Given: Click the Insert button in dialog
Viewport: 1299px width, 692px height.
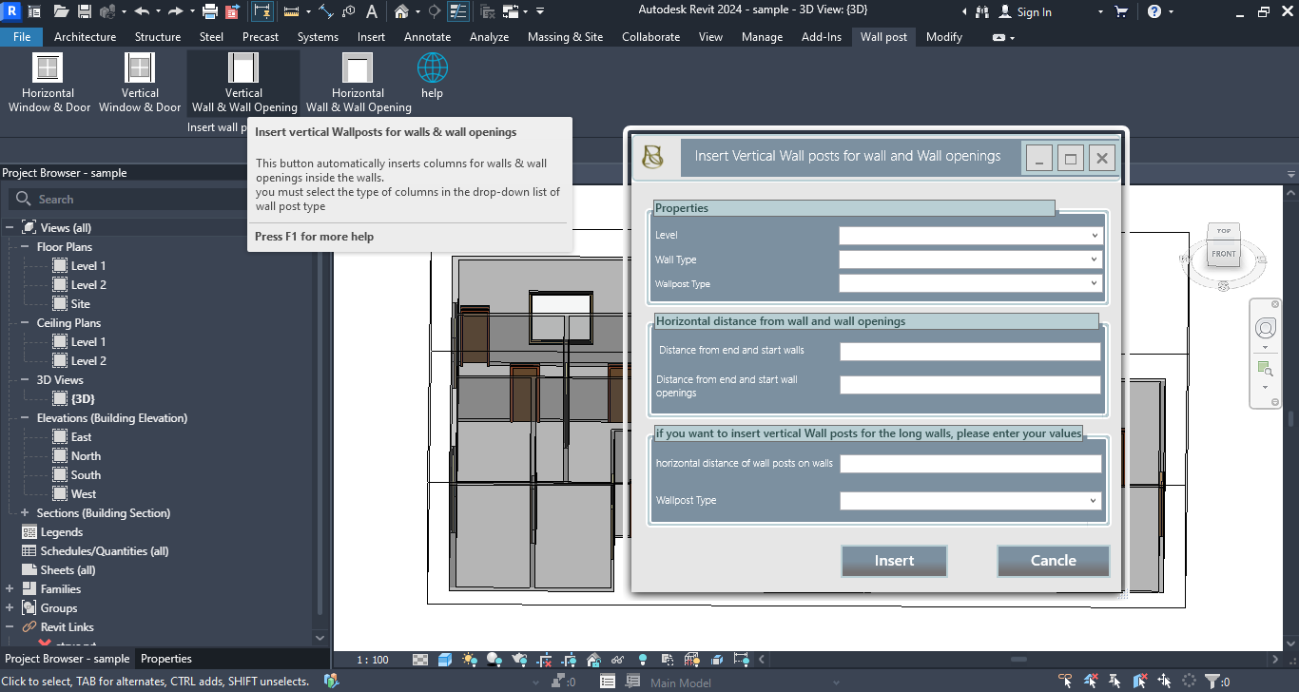Looking at the screenshot, I should [x=894, y=561].
